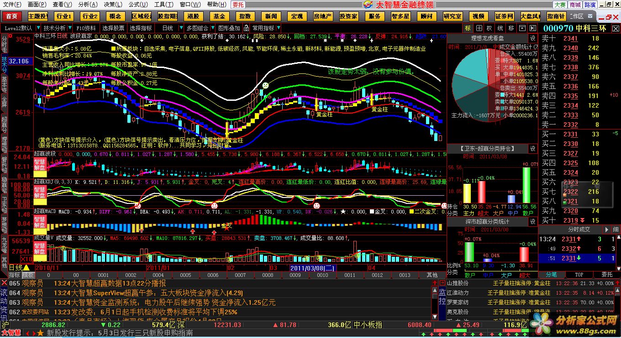Screen dimensions: 621x338
Task: Open the 分析(A) menu
Action: tap(88, 5)
